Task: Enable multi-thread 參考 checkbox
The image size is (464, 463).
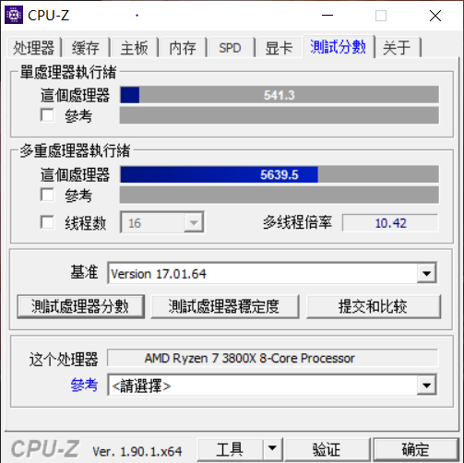Action: point(47,195)
